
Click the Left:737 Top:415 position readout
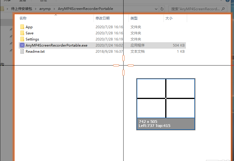click(154, 126)
